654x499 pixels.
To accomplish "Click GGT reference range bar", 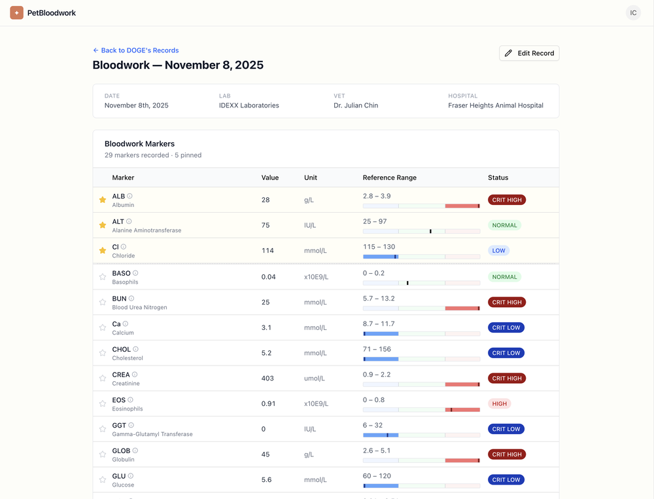I will (x=421, y=435).
